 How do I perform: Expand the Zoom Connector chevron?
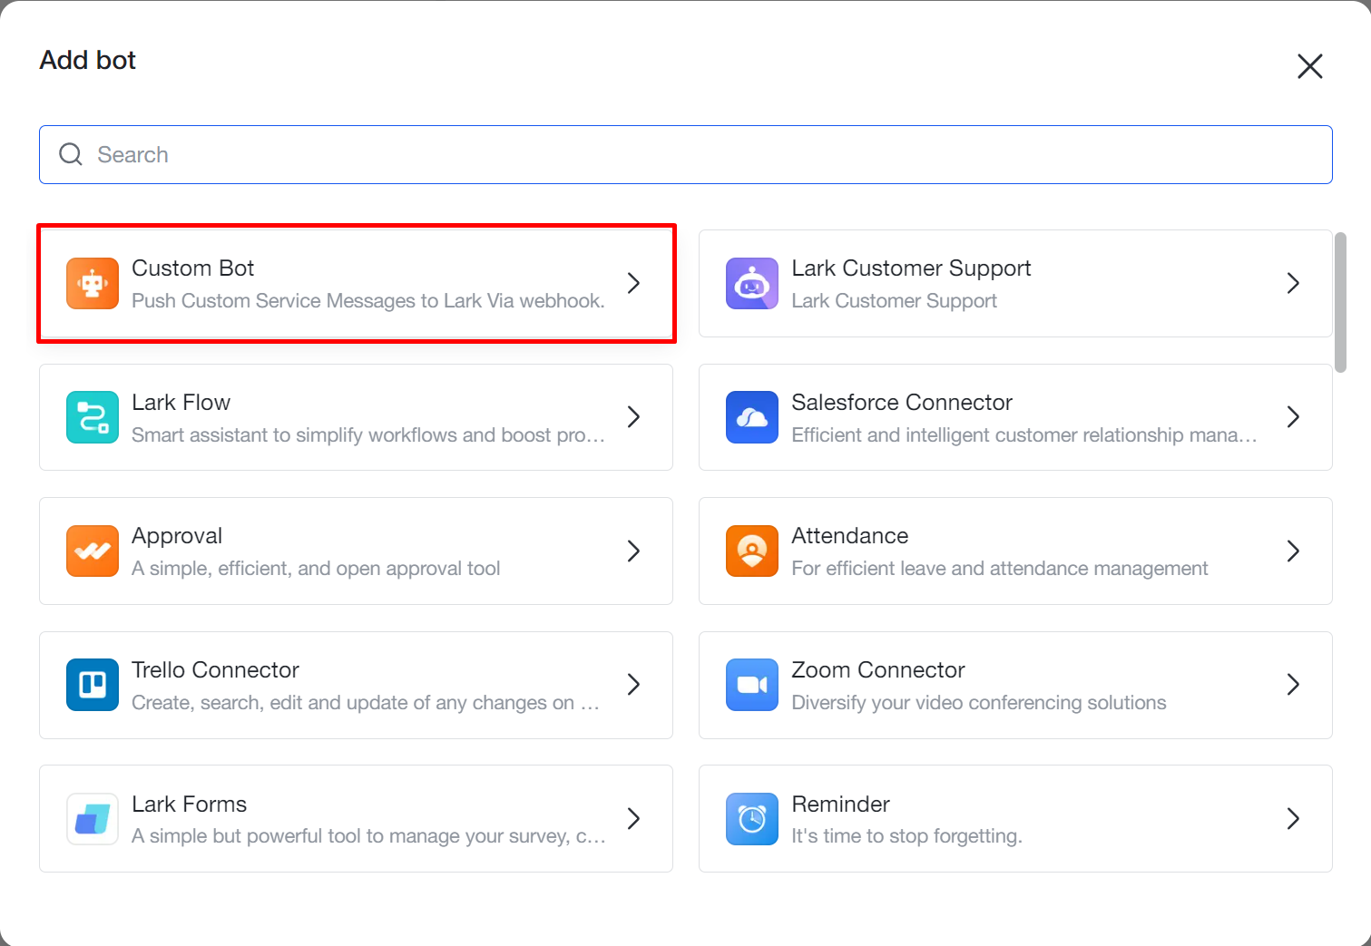pyautogui.click(x=1294, y=685)
